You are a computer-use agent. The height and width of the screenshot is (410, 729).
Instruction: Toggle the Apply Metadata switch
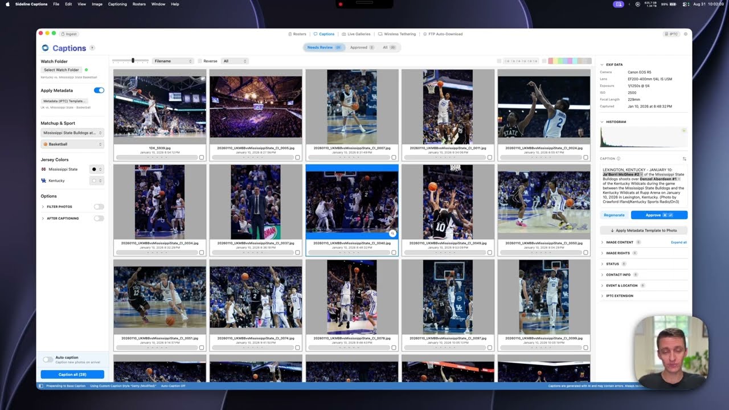[x=99, y=91]
